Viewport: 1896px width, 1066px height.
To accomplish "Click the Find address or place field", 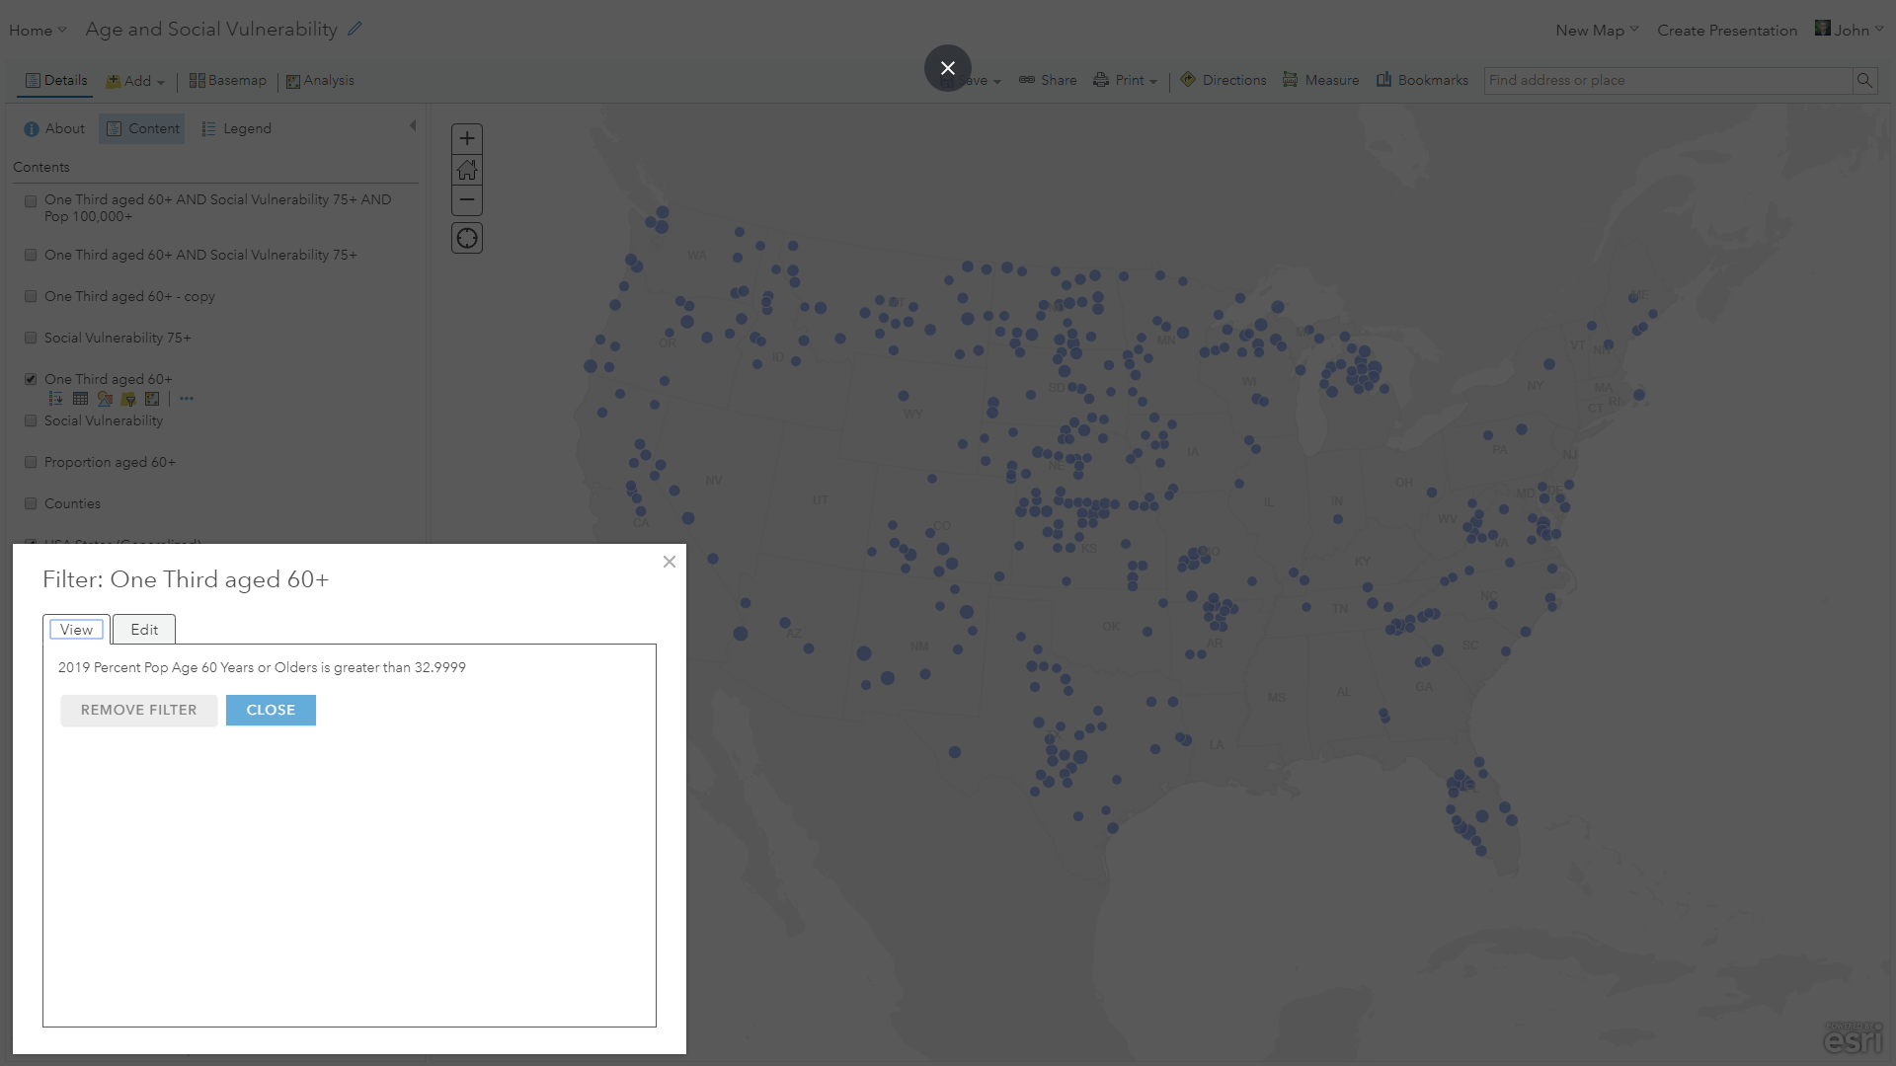I will point(1667,81).
